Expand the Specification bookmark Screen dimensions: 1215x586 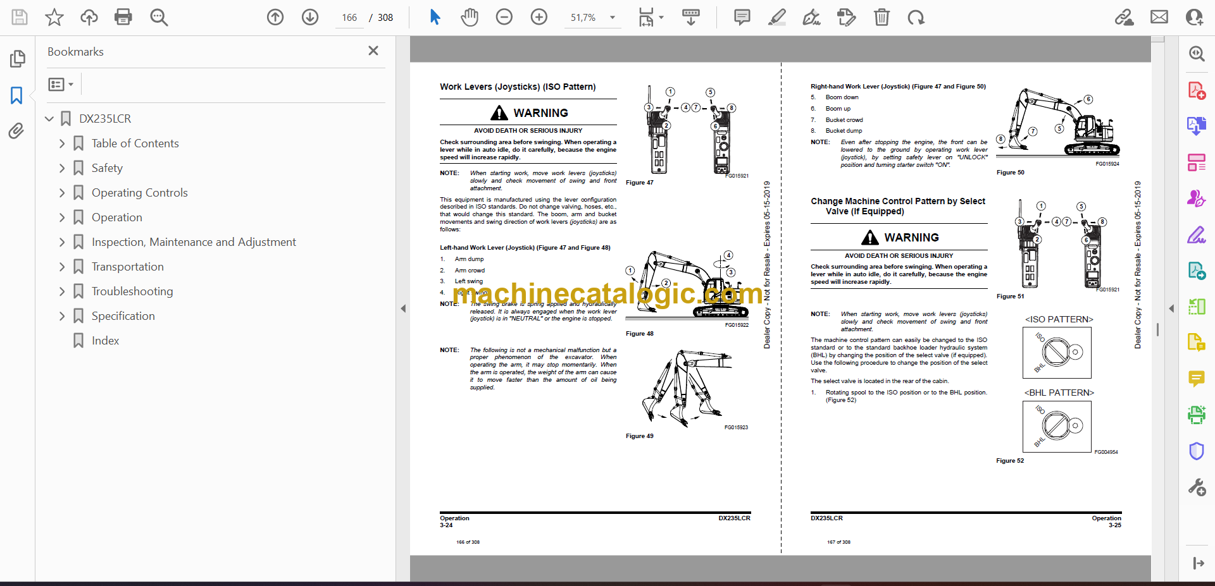click(62, 316)
